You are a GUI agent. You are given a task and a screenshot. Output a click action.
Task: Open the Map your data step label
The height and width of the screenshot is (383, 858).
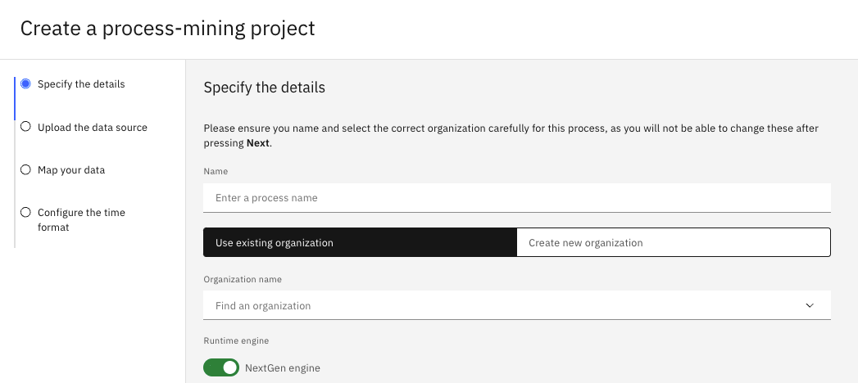[71, 170]
